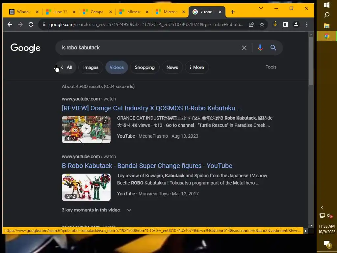Bookmark this page with the star
This screenshot has width=337, height=253.
click(x=262, y=24)
